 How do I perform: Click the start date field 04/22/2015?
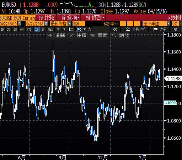coord(9,24)
